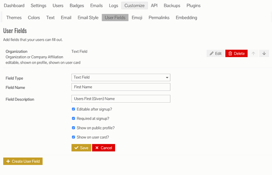Click the 'User Fields' page heading
Viewport: 272px width, 175px height.
point(15,31)
